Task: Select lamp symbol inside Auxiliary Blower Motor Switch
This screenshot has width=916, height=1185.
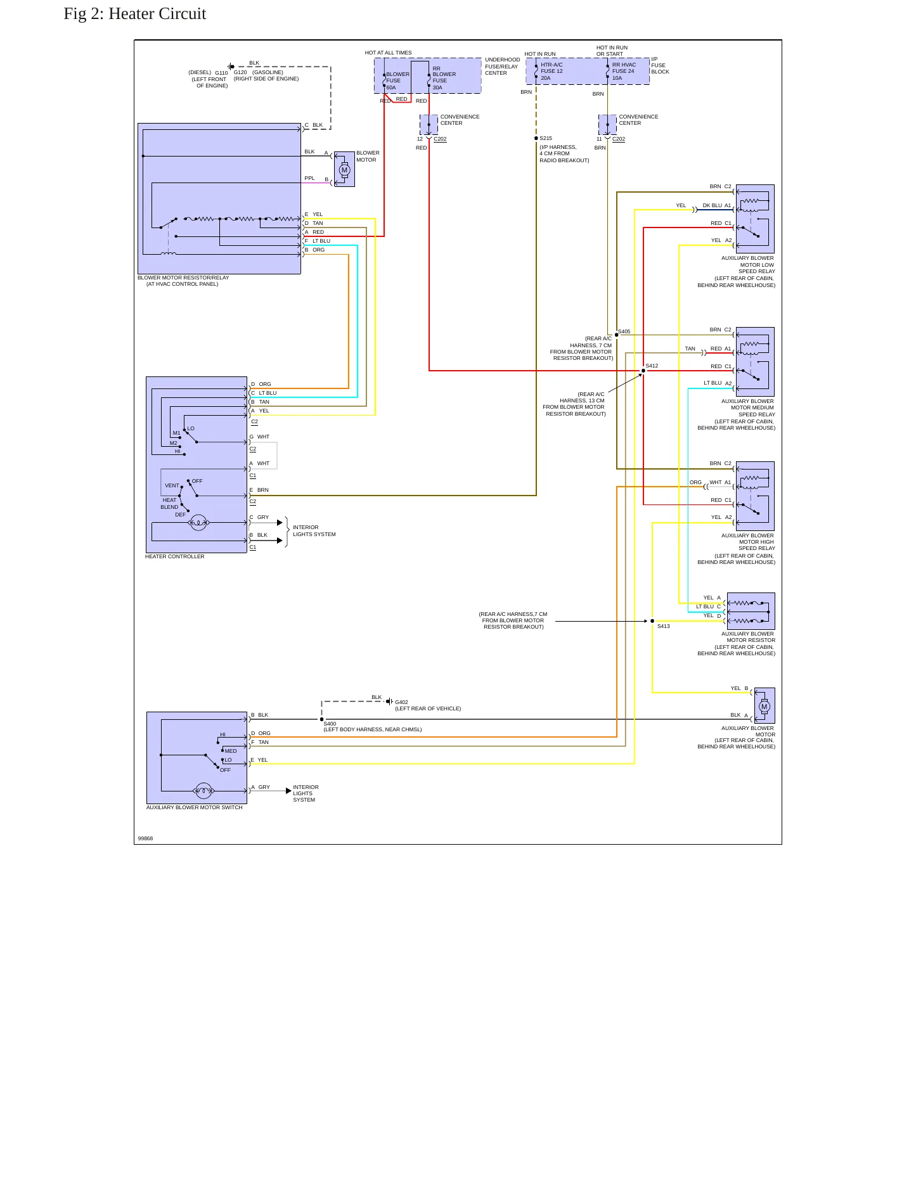Action: click(x=203, y=790)
